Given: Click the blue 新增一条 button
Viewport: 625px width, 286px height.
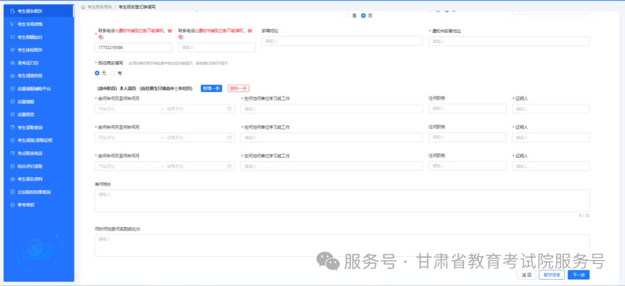Looking at the screenshot, I should (211, 88).
